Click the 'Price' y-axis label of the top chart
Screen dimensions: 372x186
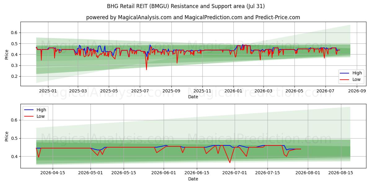pyautogui.click(x=7, y=54)
